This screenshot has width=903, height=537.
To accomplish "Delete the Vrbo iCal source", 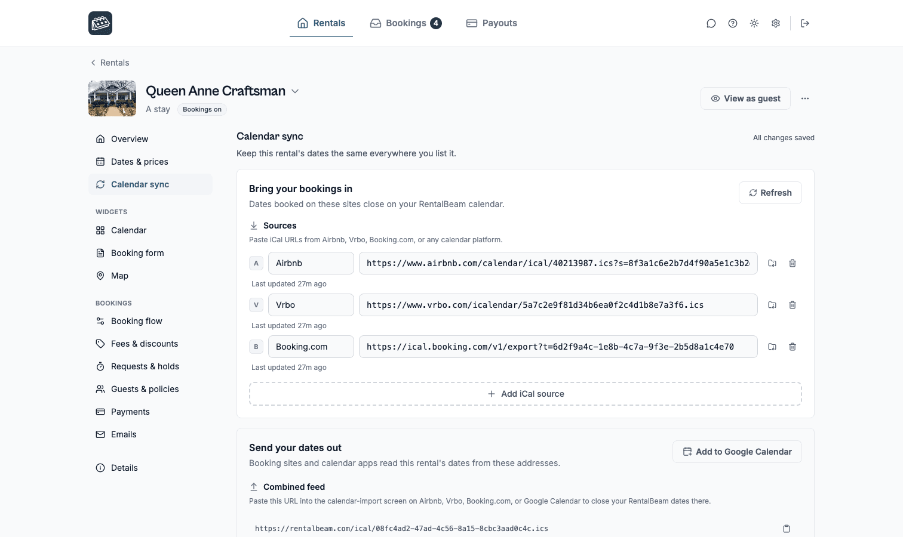I will [x=793, y=305].
